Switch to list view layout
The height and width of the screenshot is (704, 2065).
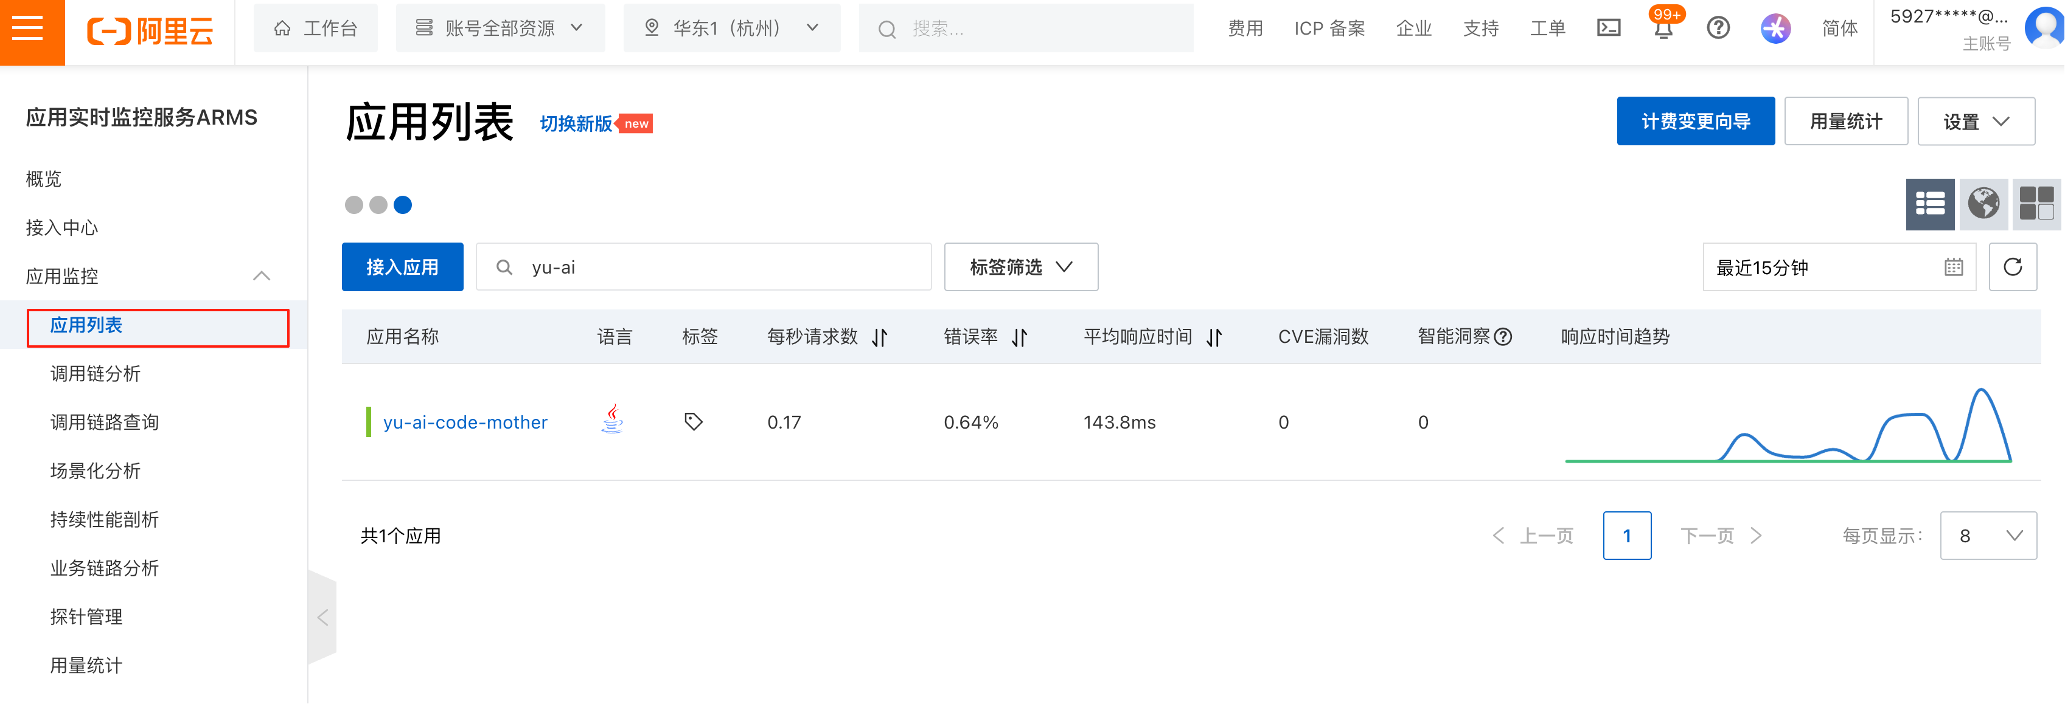coord(1929,204)
